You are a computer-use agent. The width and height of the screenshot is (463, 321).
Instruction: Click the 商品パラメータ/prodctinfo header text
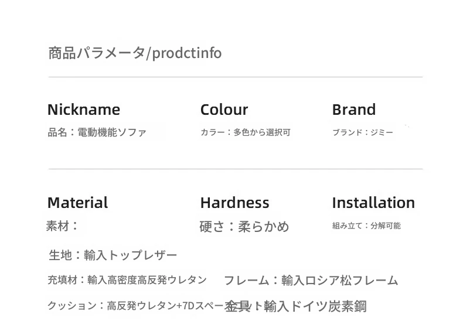[135, 53]
